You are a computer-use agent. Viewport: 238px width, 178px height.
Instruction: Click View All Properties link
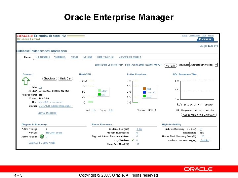tap(47, 113)
